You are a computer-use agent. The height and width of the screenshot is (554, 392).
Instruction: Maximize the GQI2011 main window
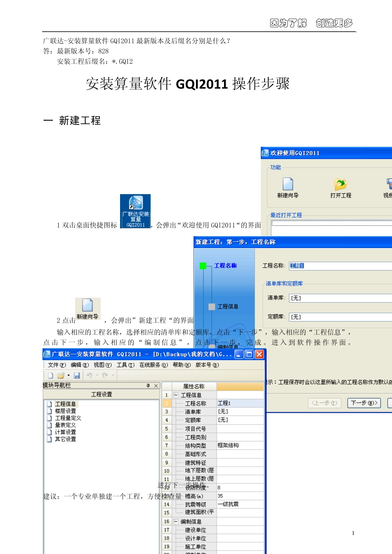(249, 354)
